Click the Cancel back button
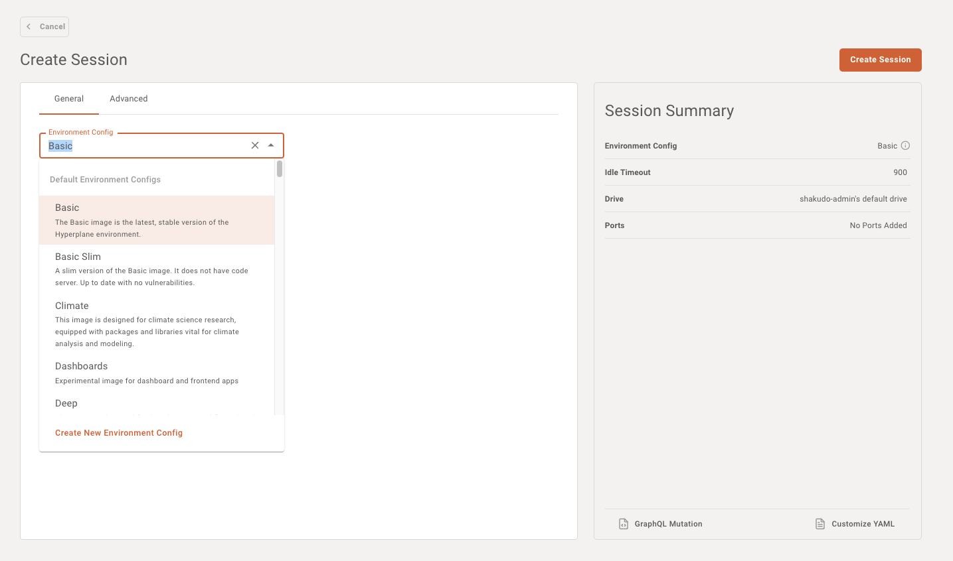953x561 pixels. (x=44, y=27)
